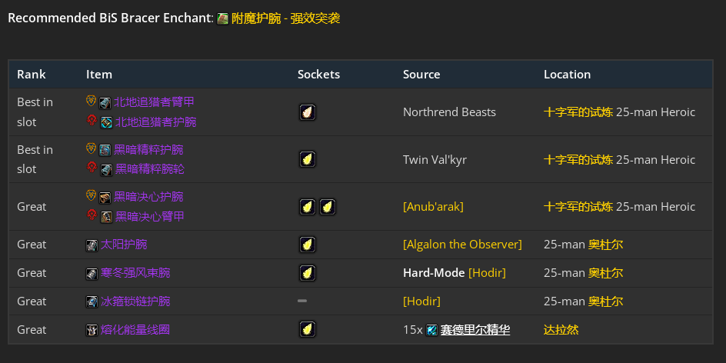This screenshot has width=726, height=363.
Task: Click the icon next to 冰箍锁链护腕
Action: [x=92, y=301]
